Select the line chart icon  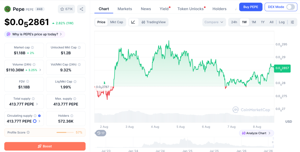click(133, 22)
